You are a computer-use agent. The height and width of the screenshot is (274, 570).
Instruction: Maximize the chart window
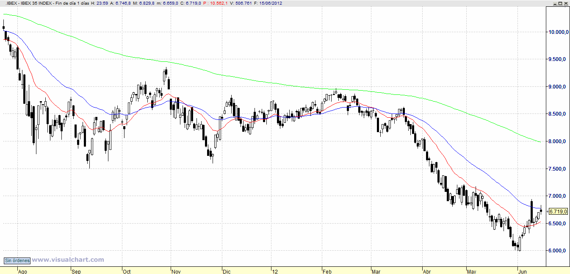pyautogui.click(x=560, y=3)
